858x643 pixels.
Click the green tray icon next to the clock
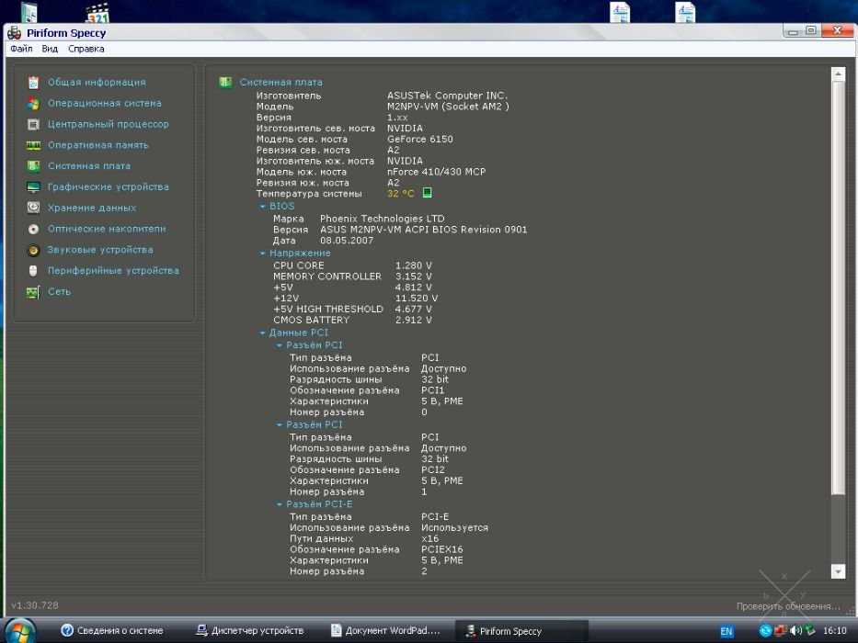tap(810, 630)
